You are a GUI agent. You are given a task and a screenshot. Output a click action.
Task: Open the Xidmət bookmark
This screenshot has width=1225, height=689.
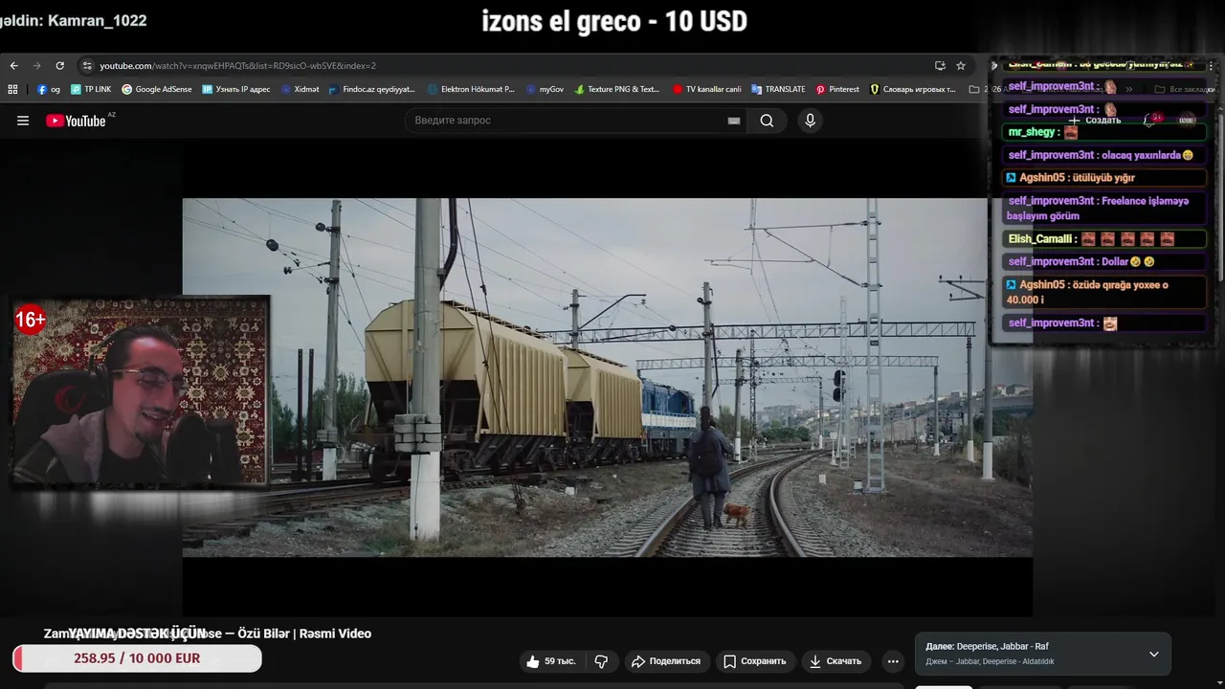pos(300,89)
